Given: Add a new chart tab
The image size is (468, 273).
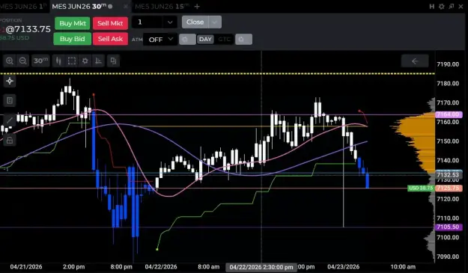Looking at the screenshot, I should pos(197,7).
